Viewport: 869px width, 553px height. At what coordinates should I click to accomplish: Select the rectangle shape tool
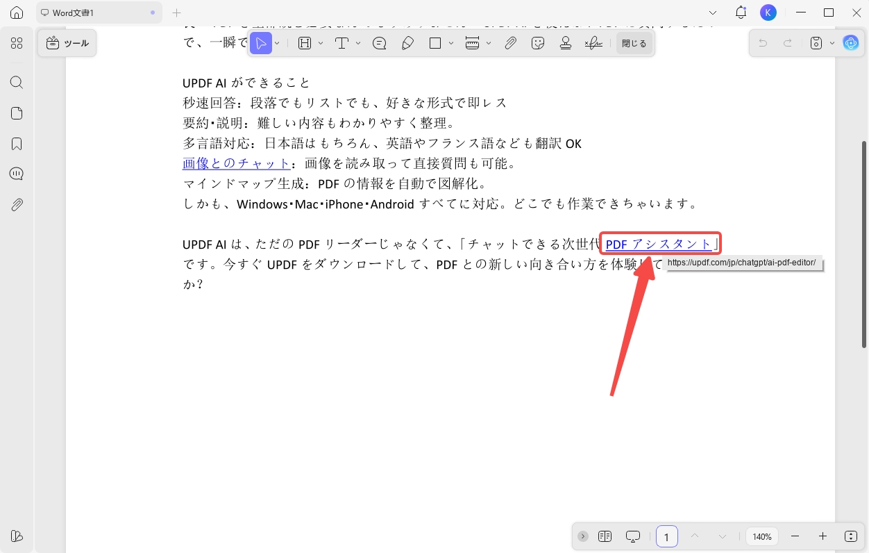pos(435,43)
